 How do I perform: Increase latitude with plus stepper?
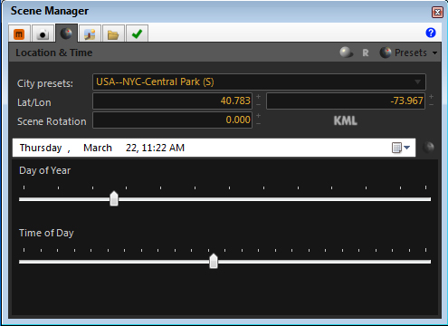click(259, 97)
